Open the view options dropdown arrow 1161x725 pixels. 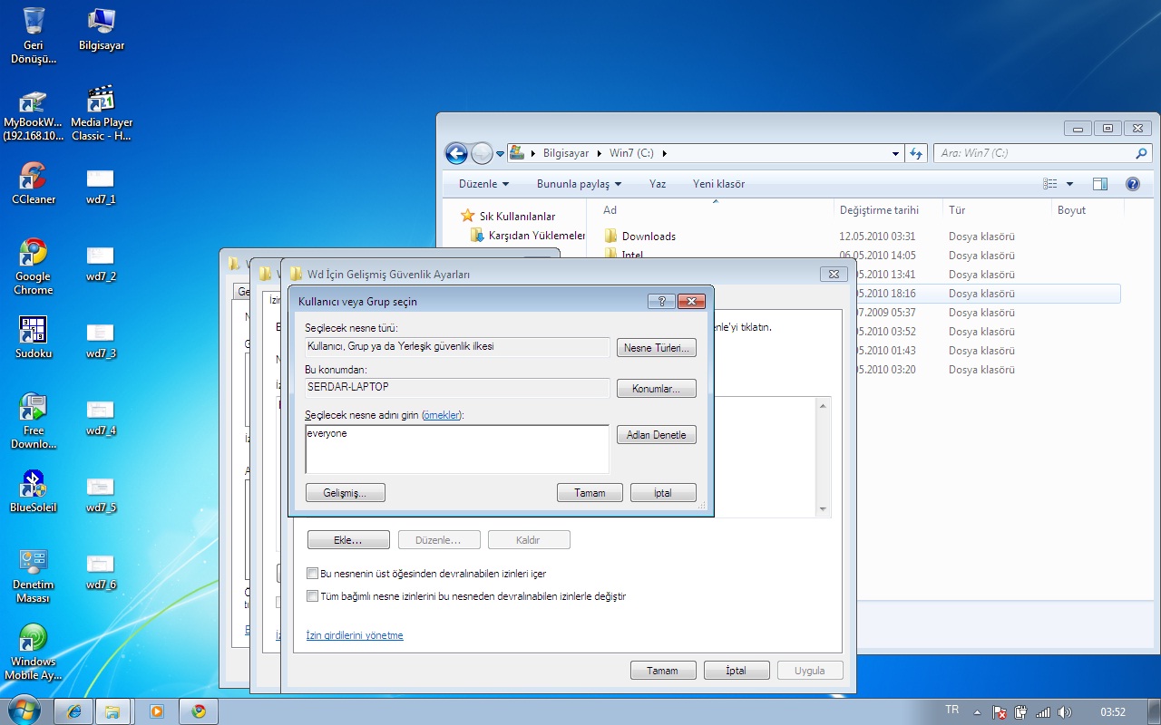pyautogui.click(x=1069, y=184)
